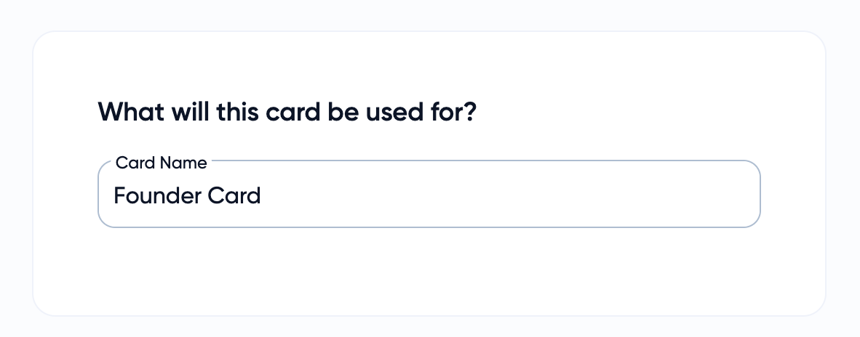Click the heading "What will this card be used for?"
The image size is (860, 337).
pyautogui.click(x=286, y=113)
